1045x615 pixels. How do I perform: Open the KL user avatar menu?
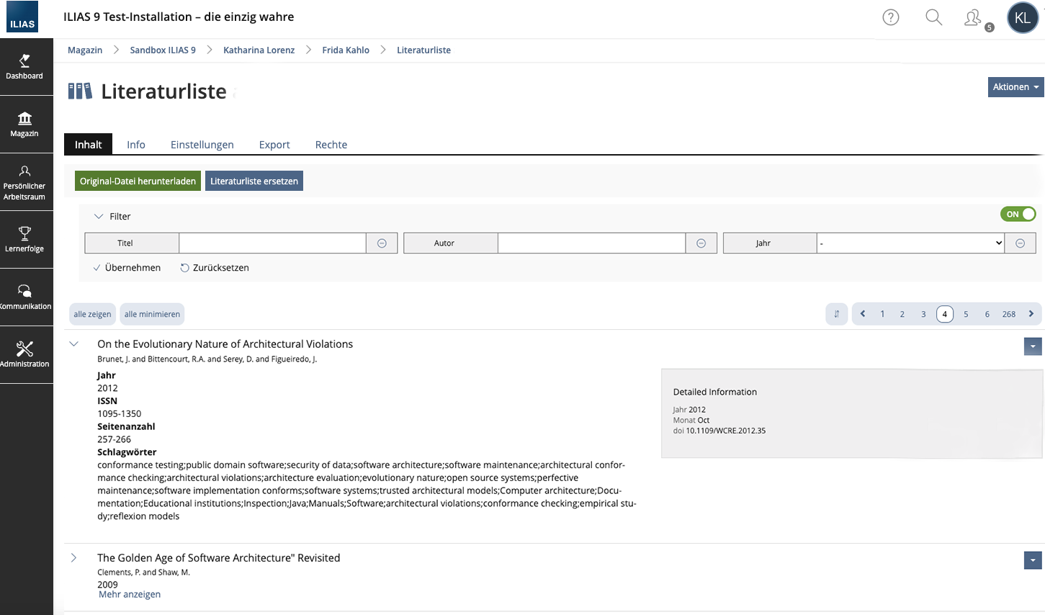1022,18
